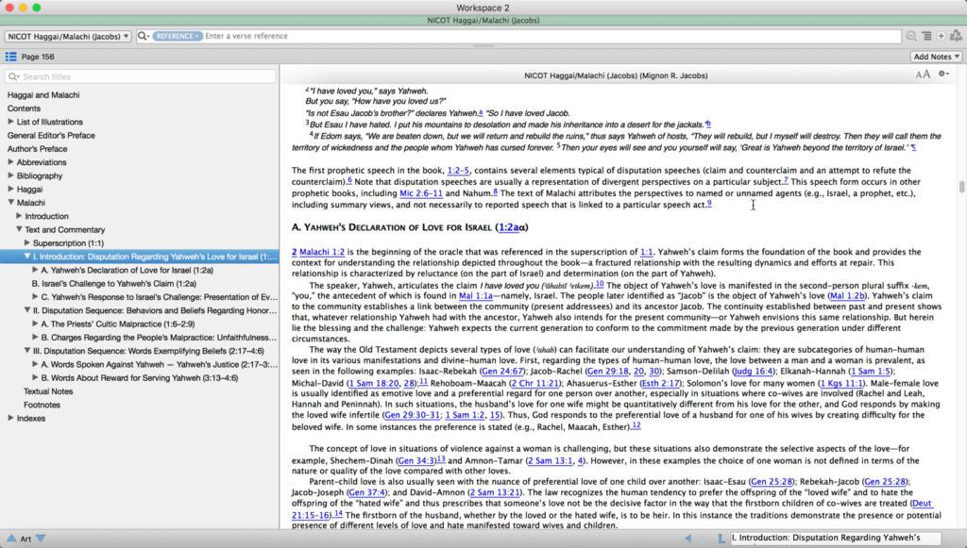This screenshot has height=548, width=967.
Task: Click the plus icon beside search field
Action: click(941, 36)
